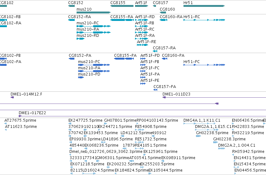Select protein Arf51F-PE
The image size is (266, 175).
[x=150, y=81]
